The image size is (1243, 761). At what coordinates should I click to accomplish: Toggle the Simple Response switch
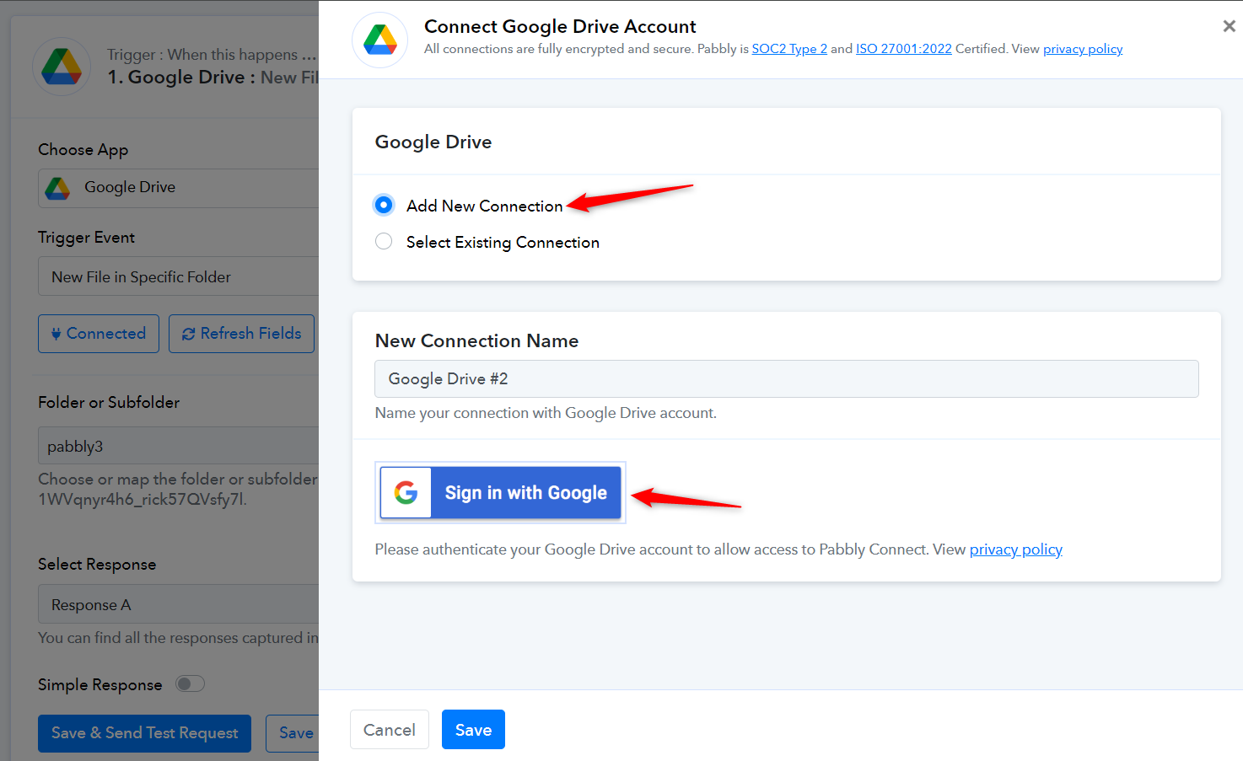point(190,683)
